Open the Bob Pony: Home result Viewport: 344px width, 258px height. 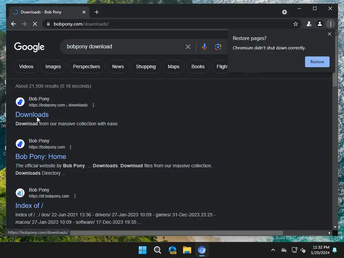click(41, 157)
